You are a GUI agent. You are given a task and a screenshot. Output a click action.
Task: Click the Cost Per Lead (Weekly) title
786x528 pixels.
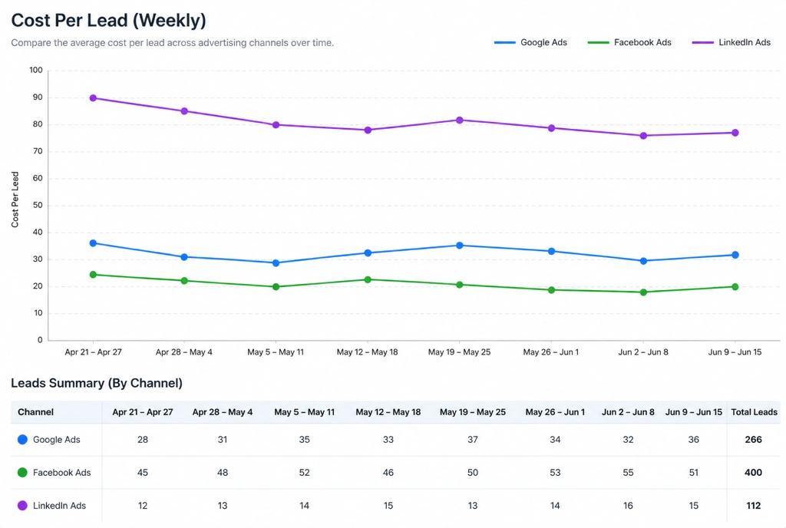[108, 21]
